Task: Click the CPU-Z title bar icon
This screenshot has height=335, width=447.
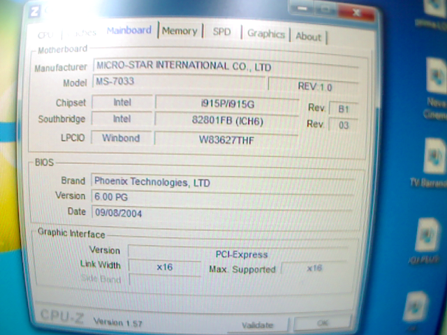Action: coord(35,12)
